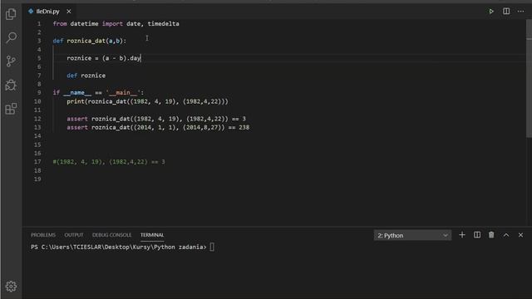Split the editor to the right

click(x=506, y=11)
